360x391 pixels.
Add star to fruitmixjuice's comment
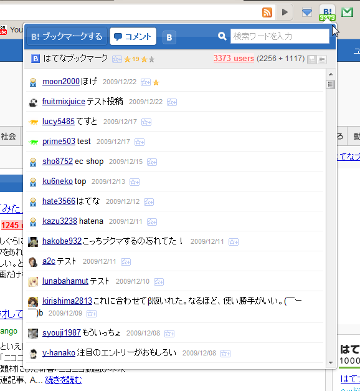click(172, 102)
